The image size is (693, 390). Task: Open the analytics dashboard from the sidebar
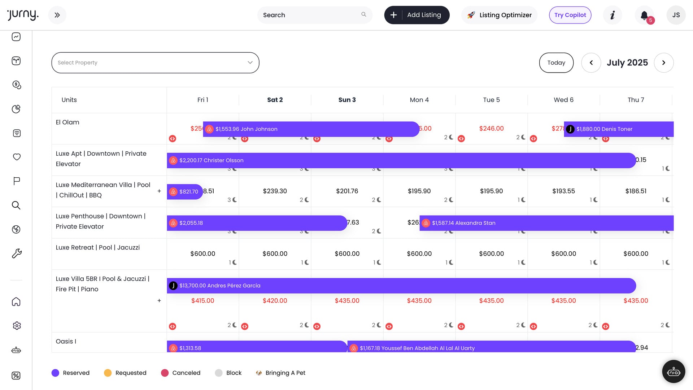pos(16,36)
